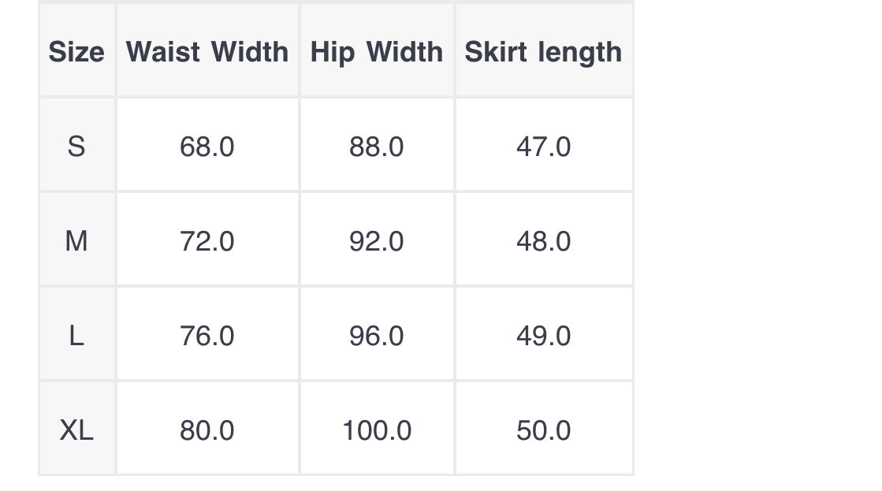The image size is (882, 491).
Task: Click hip width value 96.0
Action: (x=377, y=336)
